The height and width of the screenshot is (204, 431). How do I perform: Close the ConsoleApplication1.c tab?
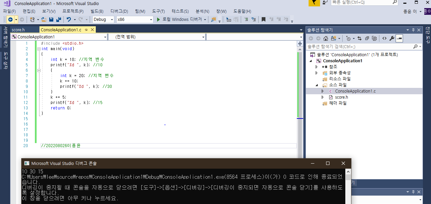(92, 30)
